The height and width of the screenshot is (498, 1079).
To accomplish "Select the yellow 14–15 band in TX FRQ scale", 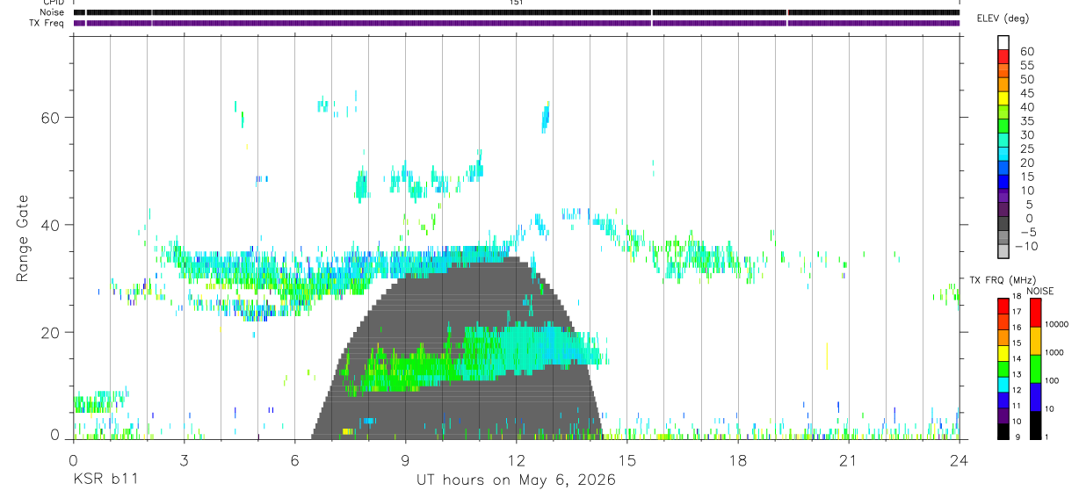I will point(1003,352).
